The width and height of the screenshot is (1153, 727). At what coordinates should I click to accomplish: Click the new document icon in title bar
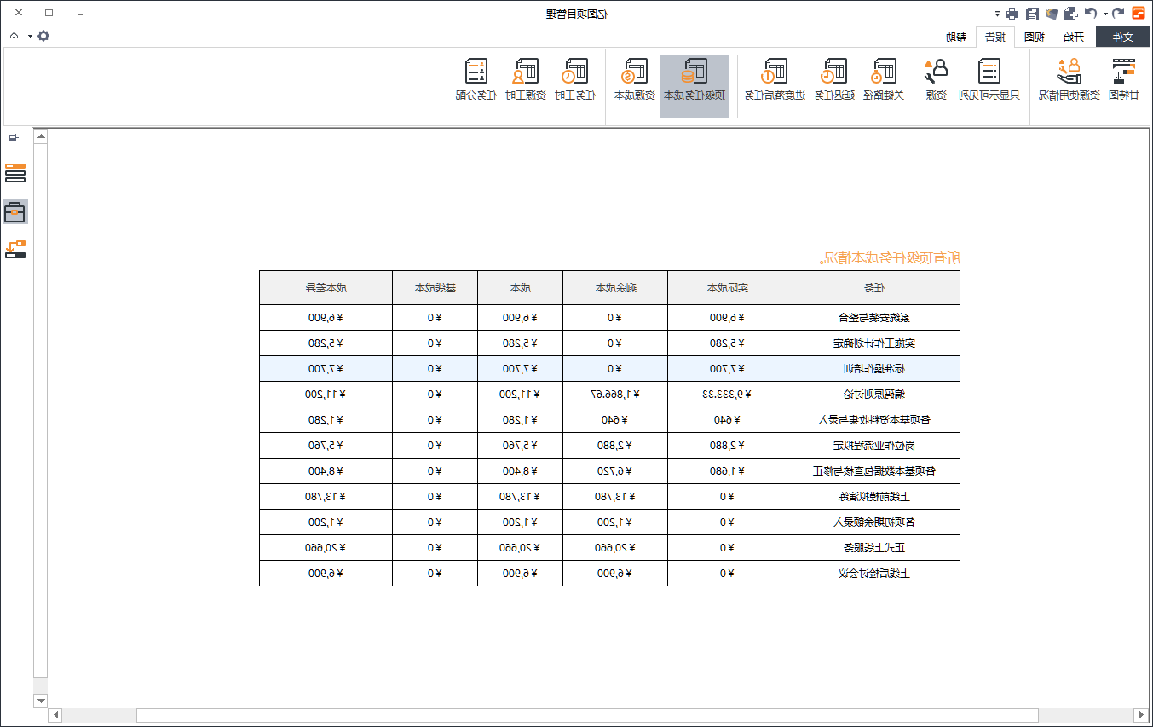[x=1070, y=14]
